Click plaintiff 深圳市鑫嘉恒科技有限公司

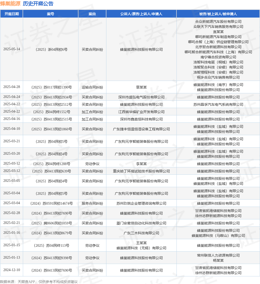point(141,119)
